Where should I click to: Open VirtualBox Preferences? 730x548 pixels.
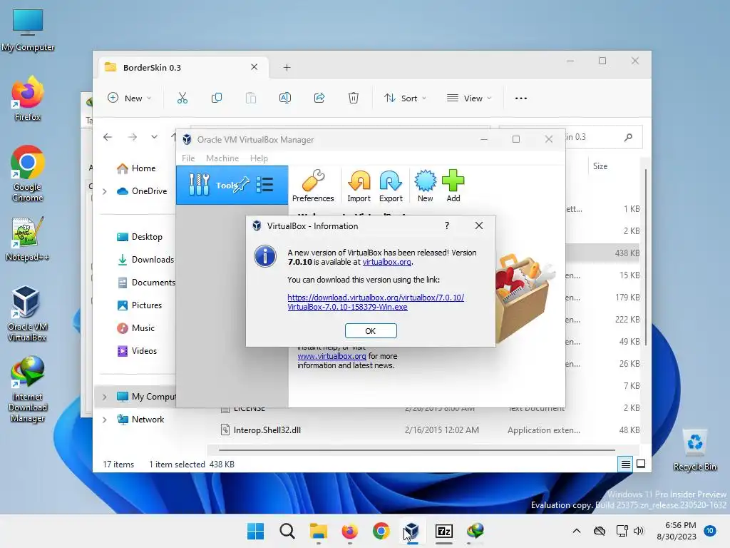coord(313,186)
